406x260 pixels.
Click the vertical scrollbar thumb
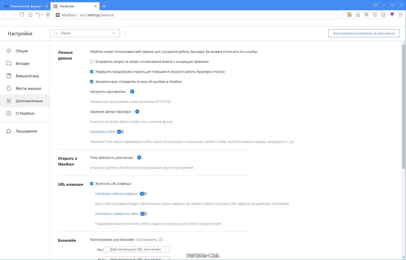[x=403, y=107]
